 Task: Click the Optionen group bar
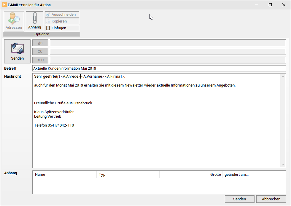pyautogui.click(x=42, y=34)
